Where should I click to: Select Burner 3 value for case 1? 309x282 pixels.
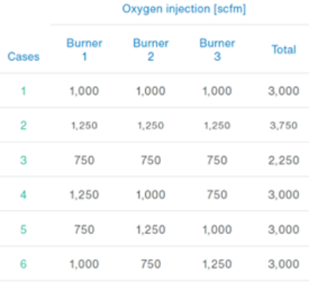pyautogui.click(x=217, y=91)
